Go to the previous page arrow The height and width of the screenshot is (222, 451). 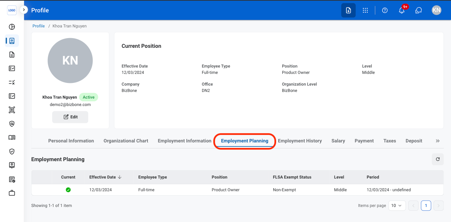(x=413, y=206)
